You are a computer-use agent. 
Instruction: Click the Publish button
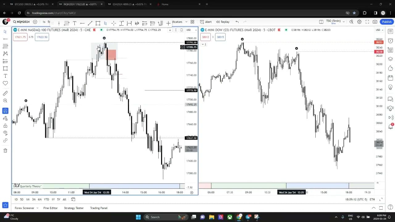point(387,22)
